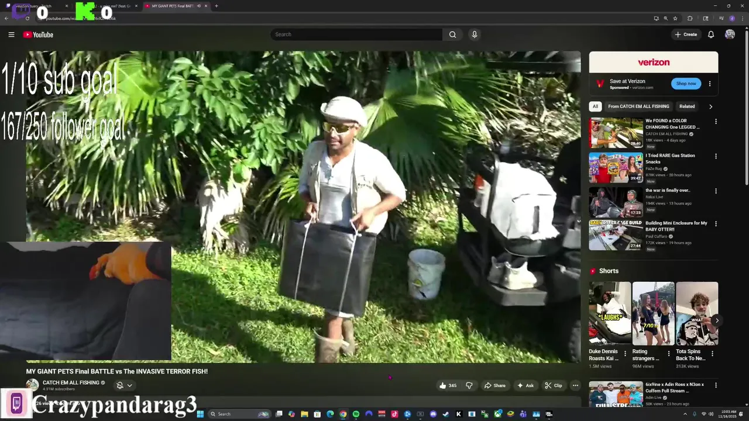Open subscription notification bell dropdown
The width and height of the screenshot is (749, 421).
pyautogui.click(x=124, y=385)
